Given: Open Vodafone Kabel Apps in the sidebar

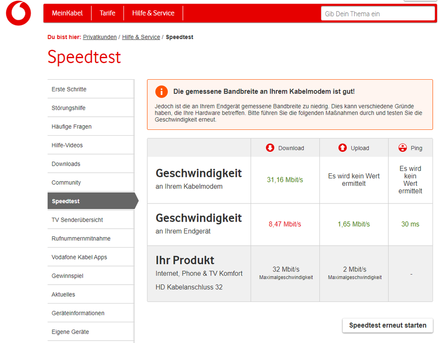Looking at the screenshot, I should click(x=91, y=257).
